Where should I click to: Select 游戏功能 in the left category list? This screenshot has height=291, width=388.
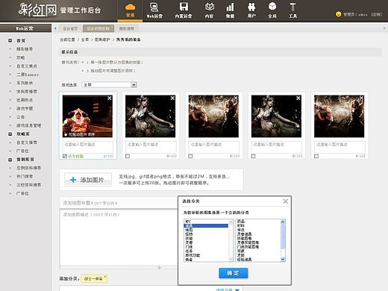pos(193,255)
